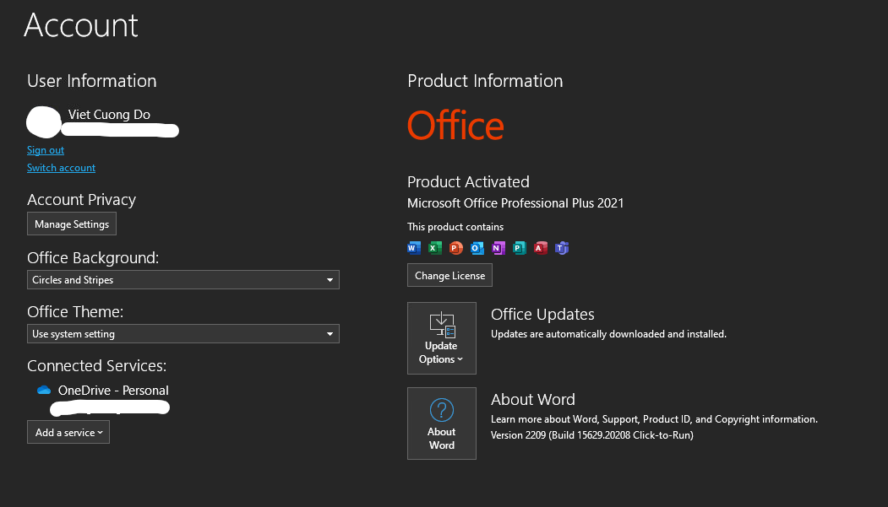
Task: Click the Change License button
Action: (x=449, y=275)
